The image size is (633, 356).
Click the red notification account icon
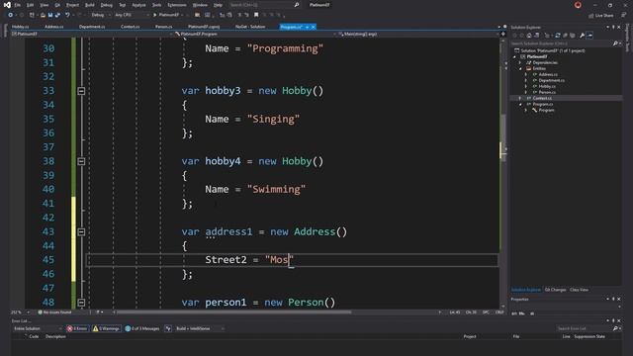click(578, 5)
